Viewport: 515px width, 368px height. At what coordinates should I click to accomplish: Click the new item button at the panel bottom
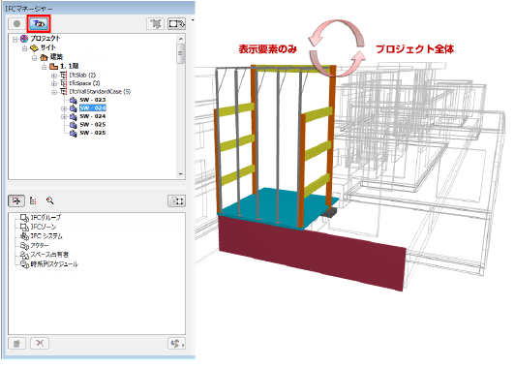(17, 344)
